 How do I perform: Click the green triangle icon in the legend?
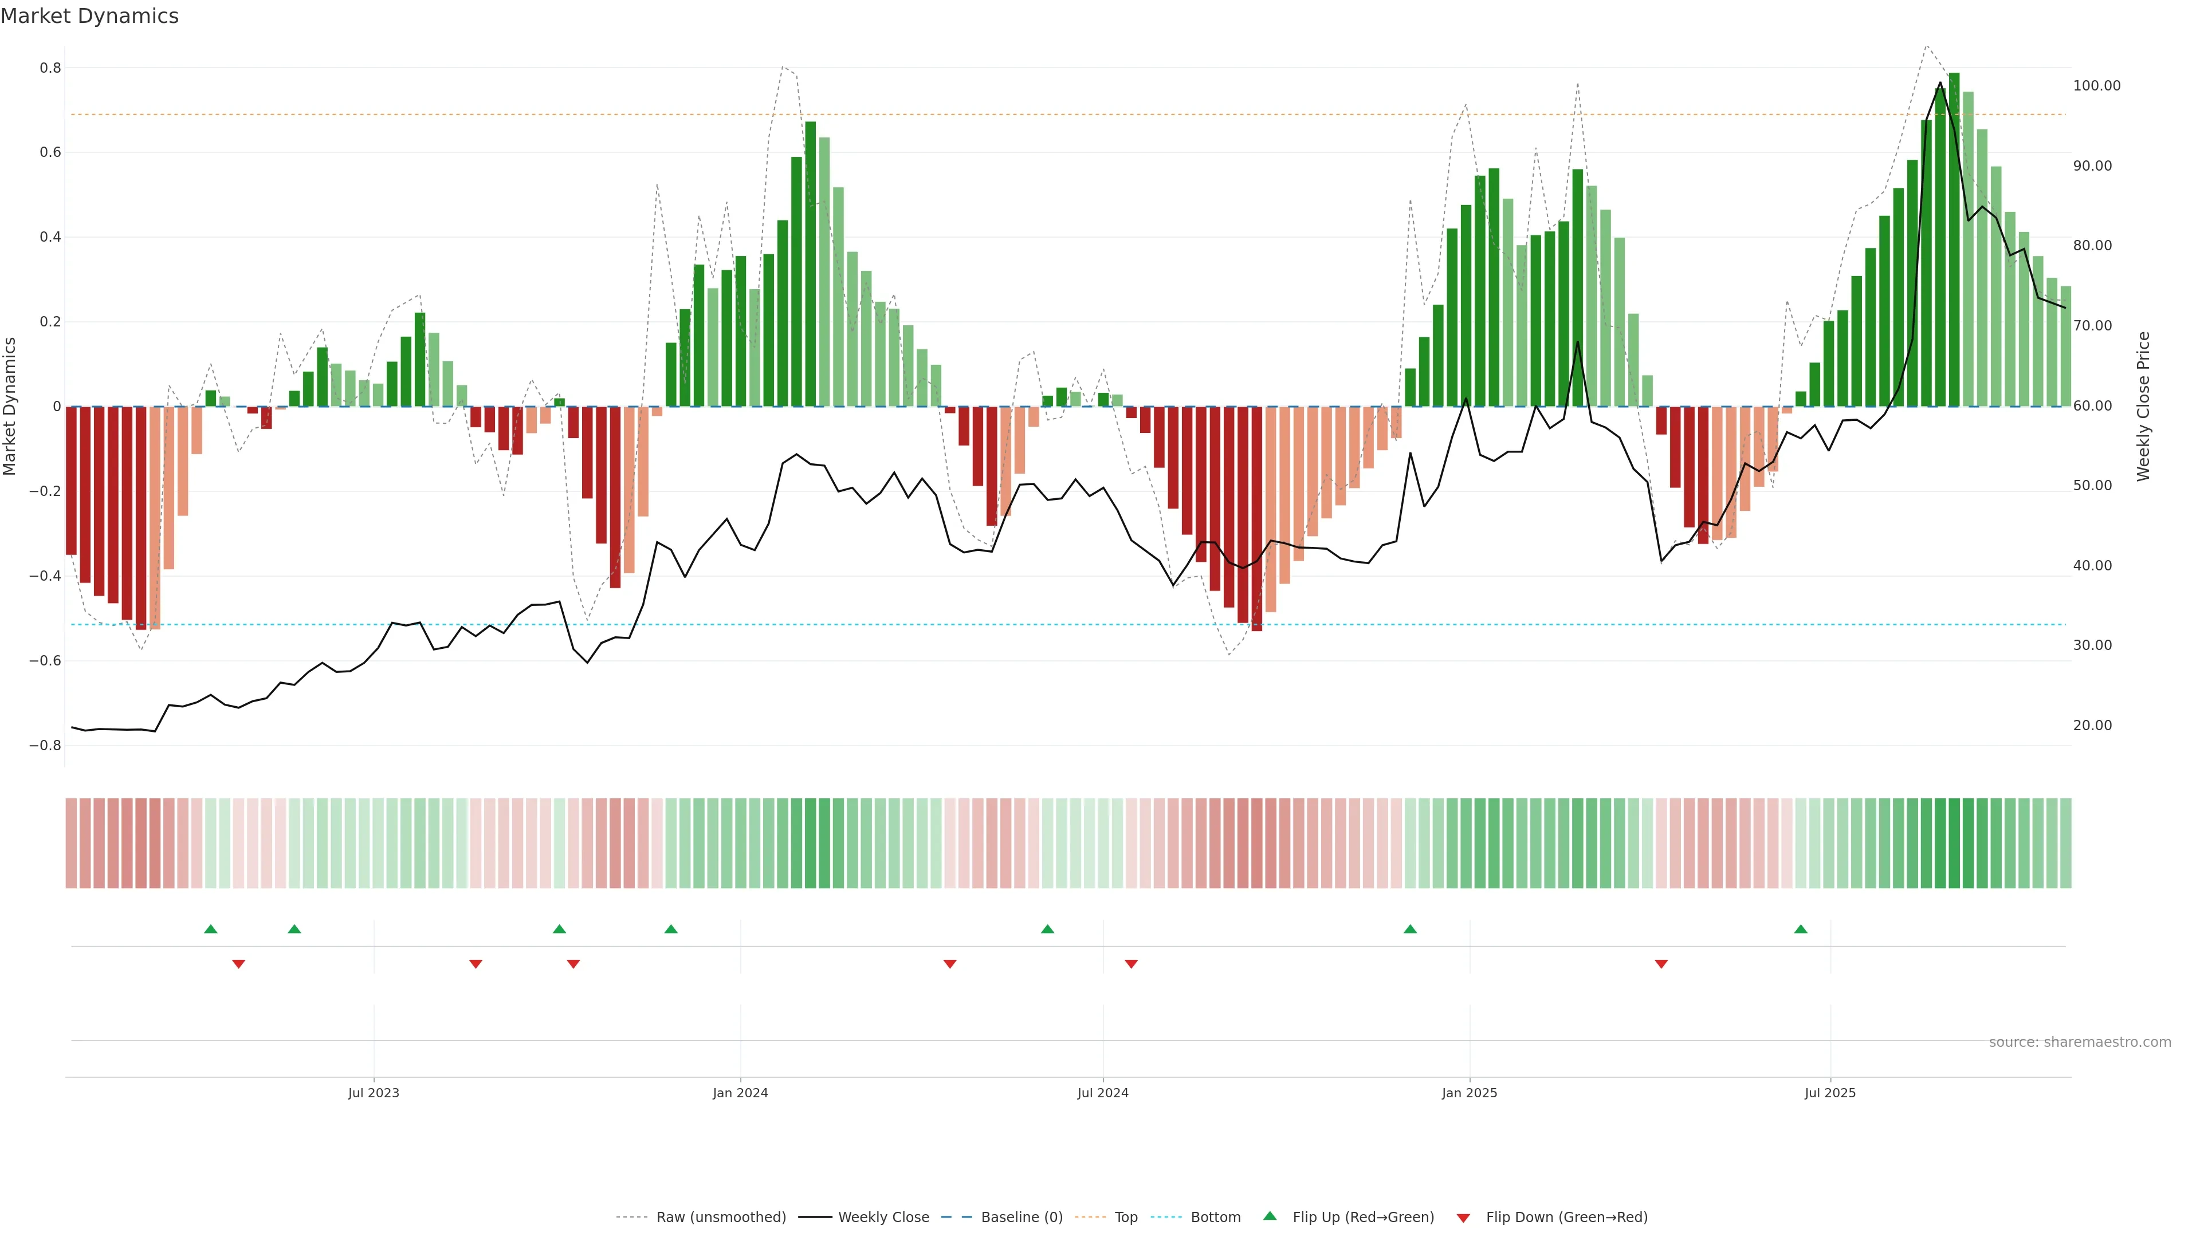pos(1270,1216)
